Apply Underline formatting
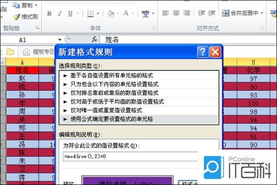 coord(70,14)
